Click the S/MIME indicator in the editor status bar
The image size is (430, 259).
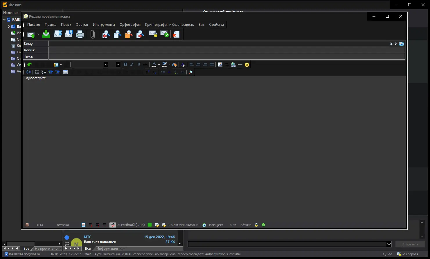click(246, 225)
